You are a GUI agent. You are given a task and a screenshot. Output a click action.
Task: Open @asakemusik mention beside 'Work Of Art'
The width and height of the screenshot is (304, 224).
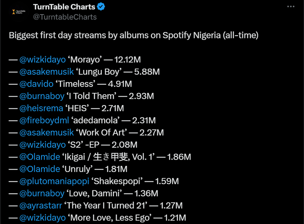pyautogui.click(x=46, y=132)
